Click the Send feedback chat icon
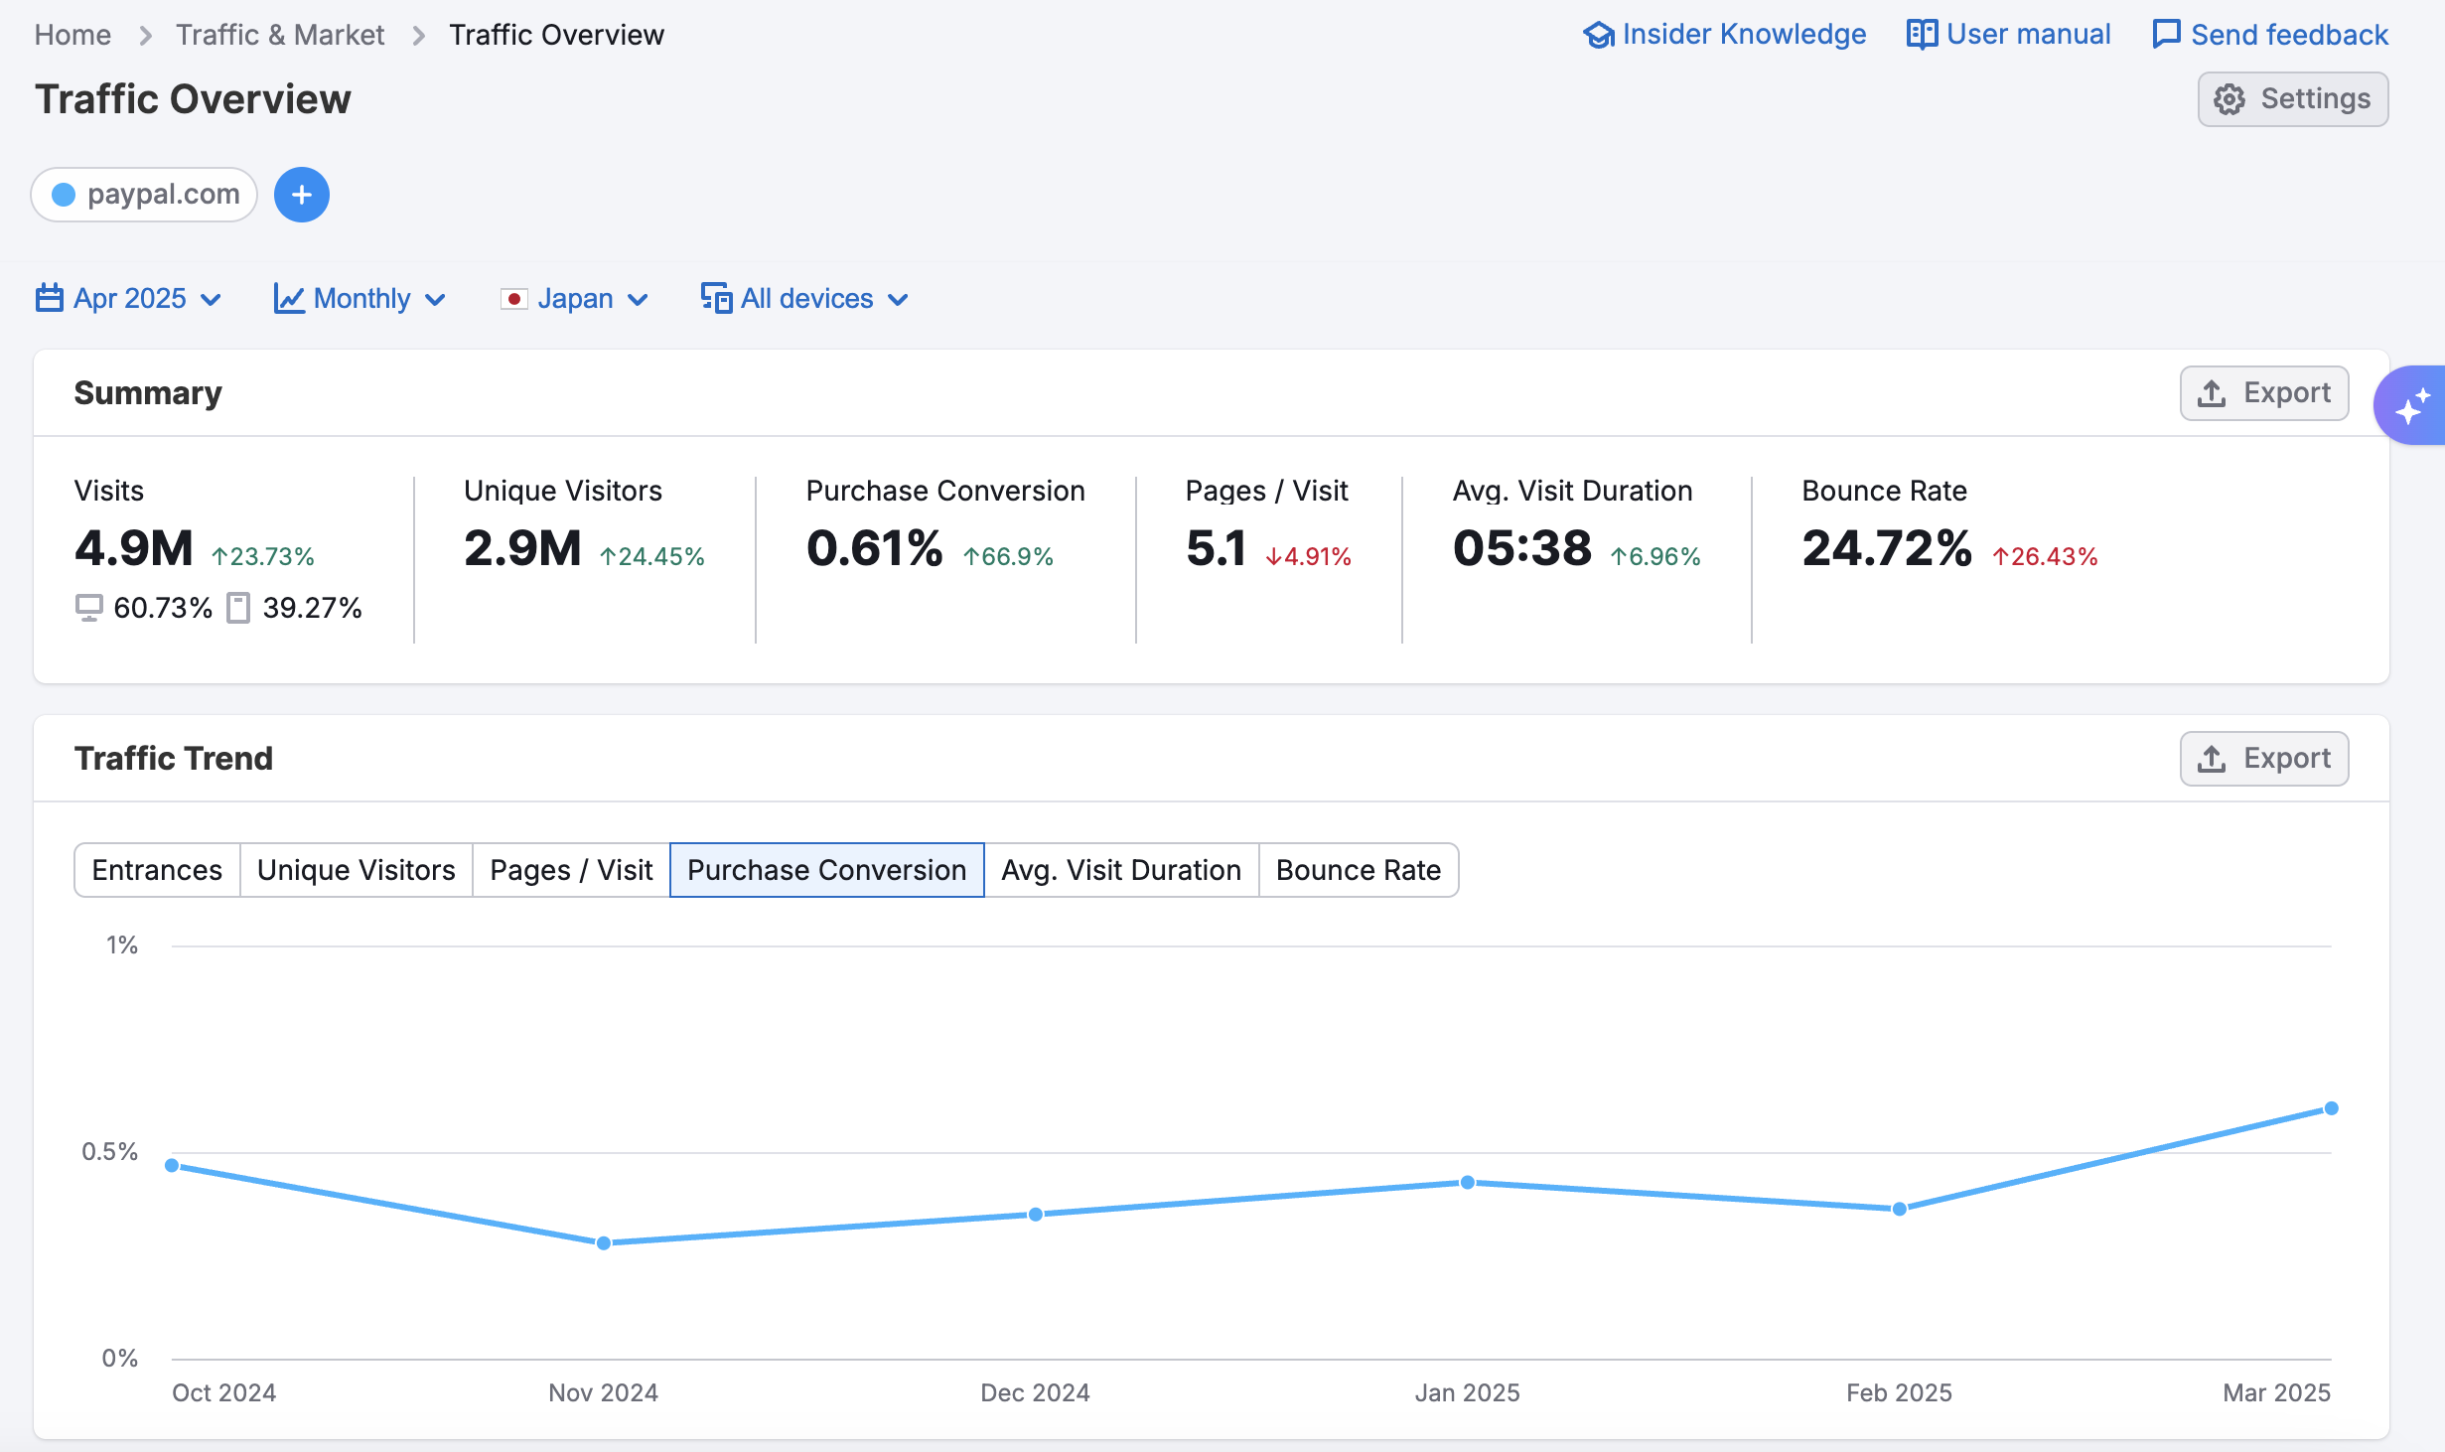 coord(2166,35)
